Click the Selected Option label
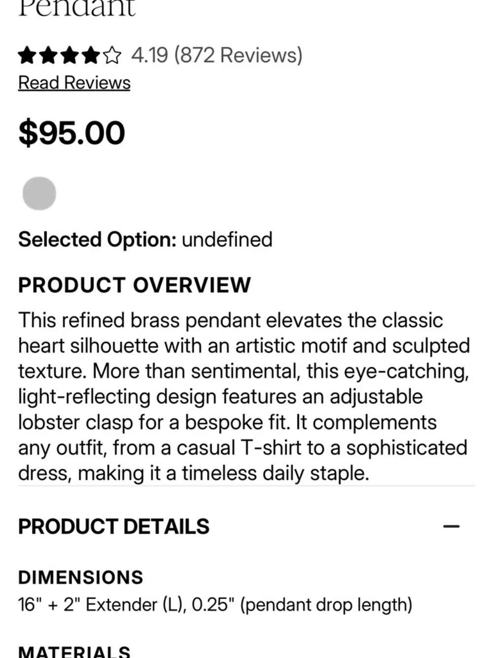Image resolution: width=493 pixels, height=658 pixels. click(x=97, y=240)
